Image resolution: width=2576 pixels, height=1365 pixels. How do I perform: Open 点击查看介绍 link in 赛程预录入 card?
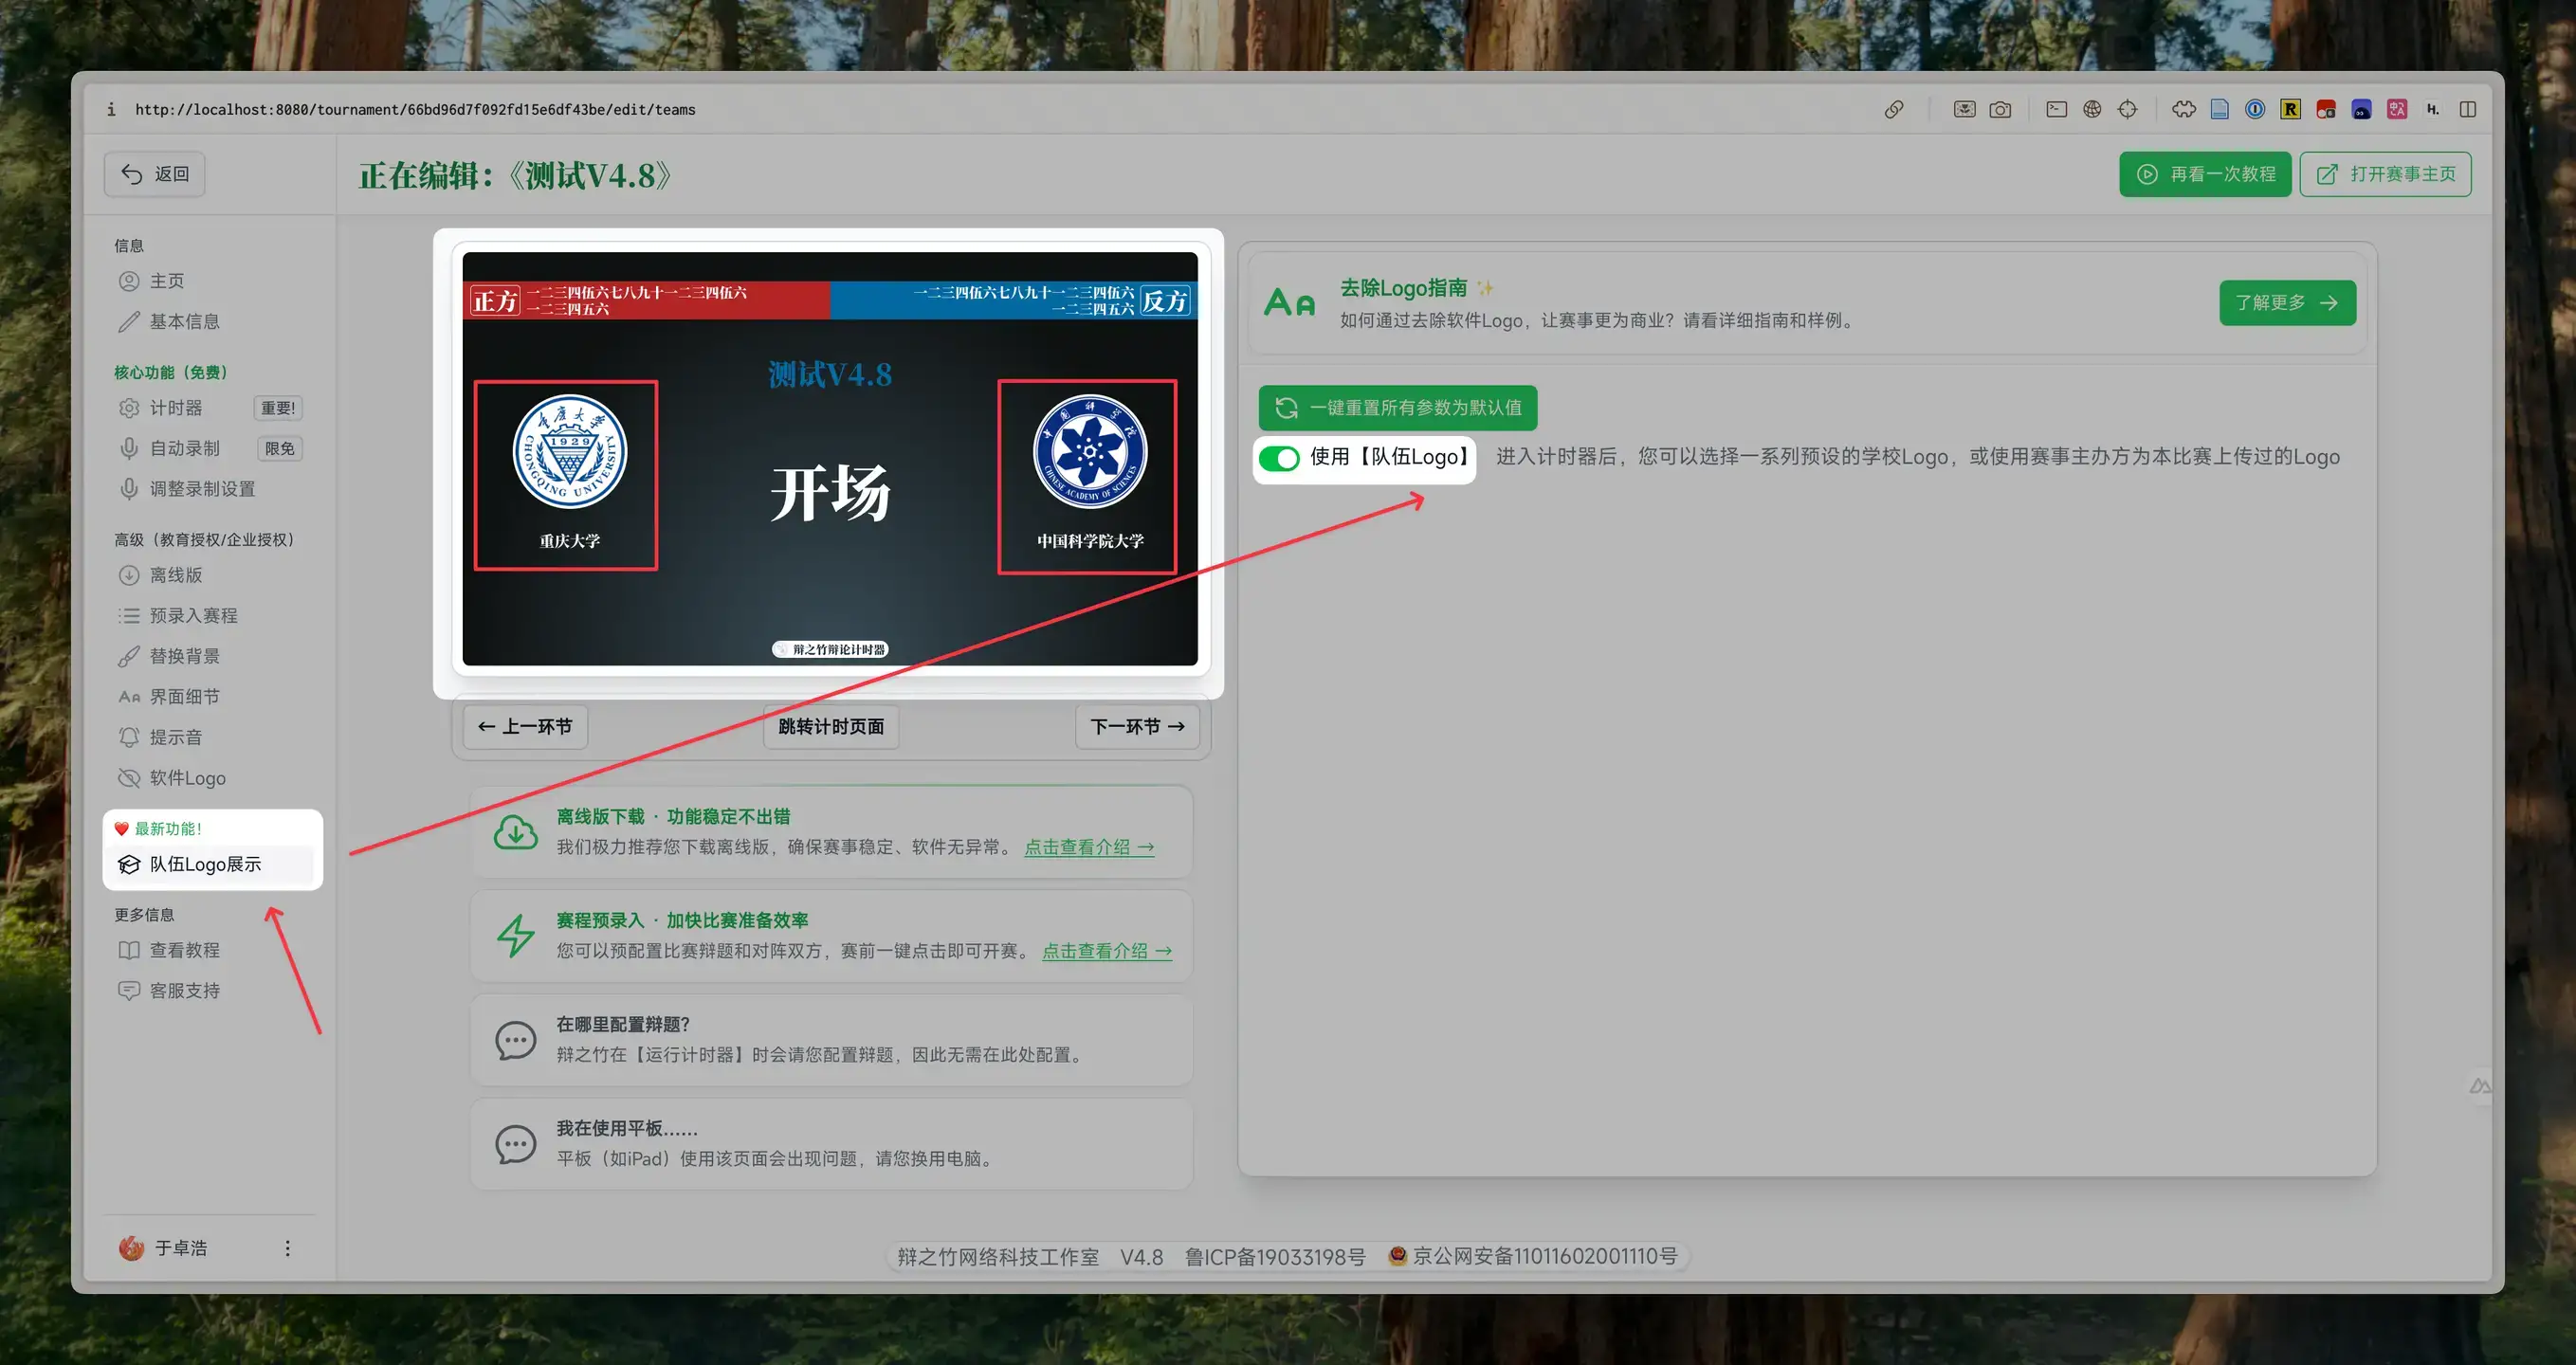[x=1107, y=951]
